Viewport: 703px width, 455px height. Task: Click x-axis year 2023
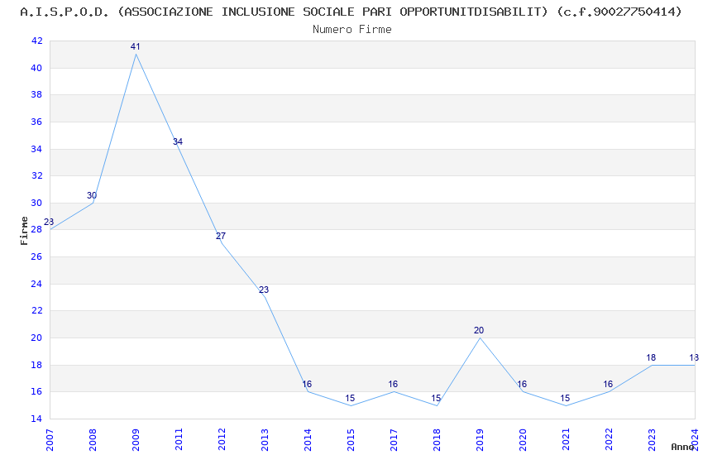pos(652,440)
